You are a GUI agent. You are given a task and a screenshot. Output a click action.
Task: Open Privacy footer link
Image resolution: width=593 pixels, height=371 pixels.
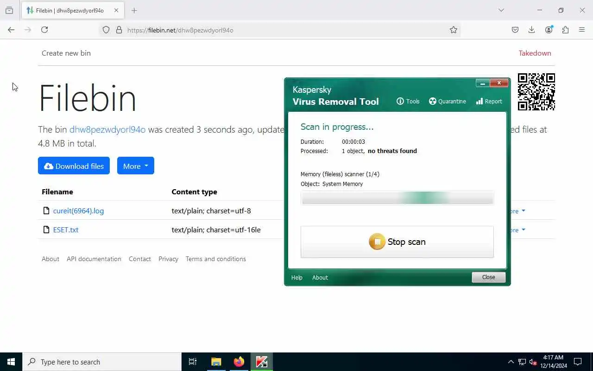click(168, 259)
